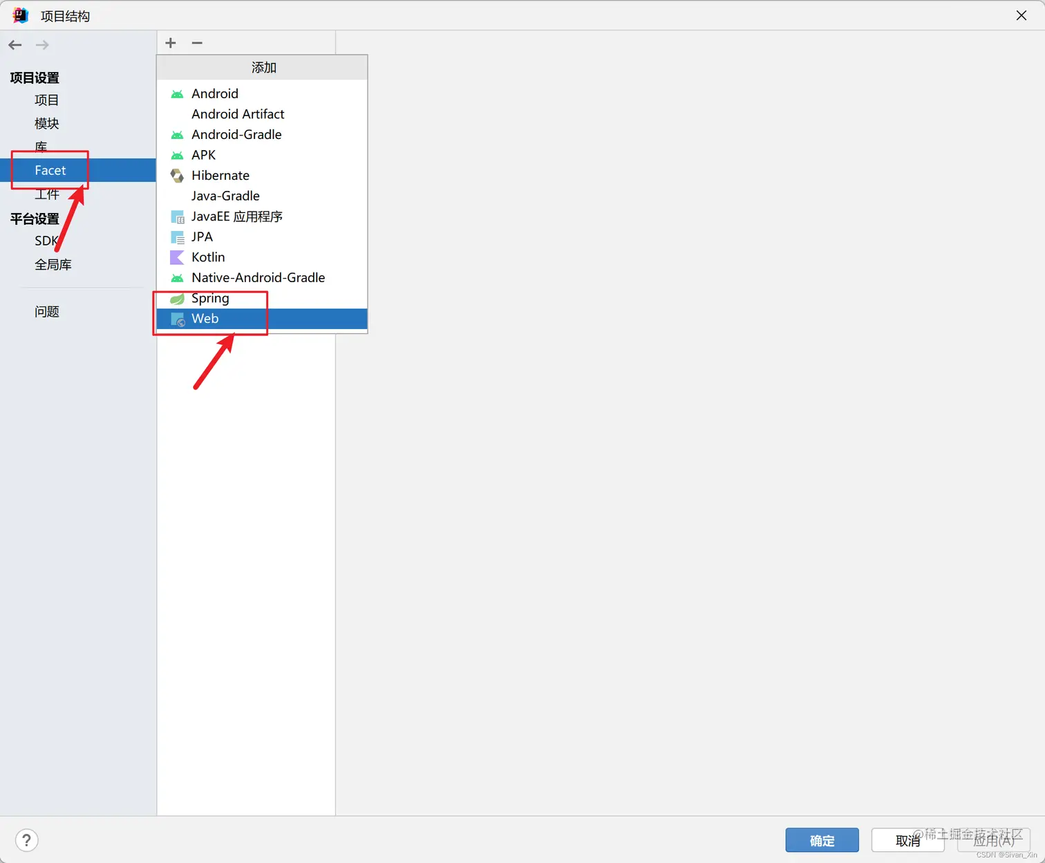The width and height of the screenshot is (1045, 863).
Task: Open help via question mark icon
Action: coord(26,840)
